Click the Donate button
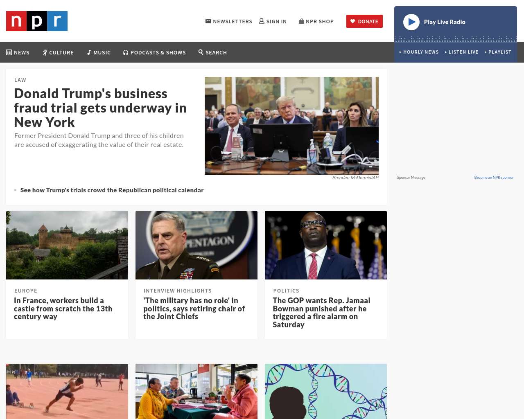 point(364,21)
